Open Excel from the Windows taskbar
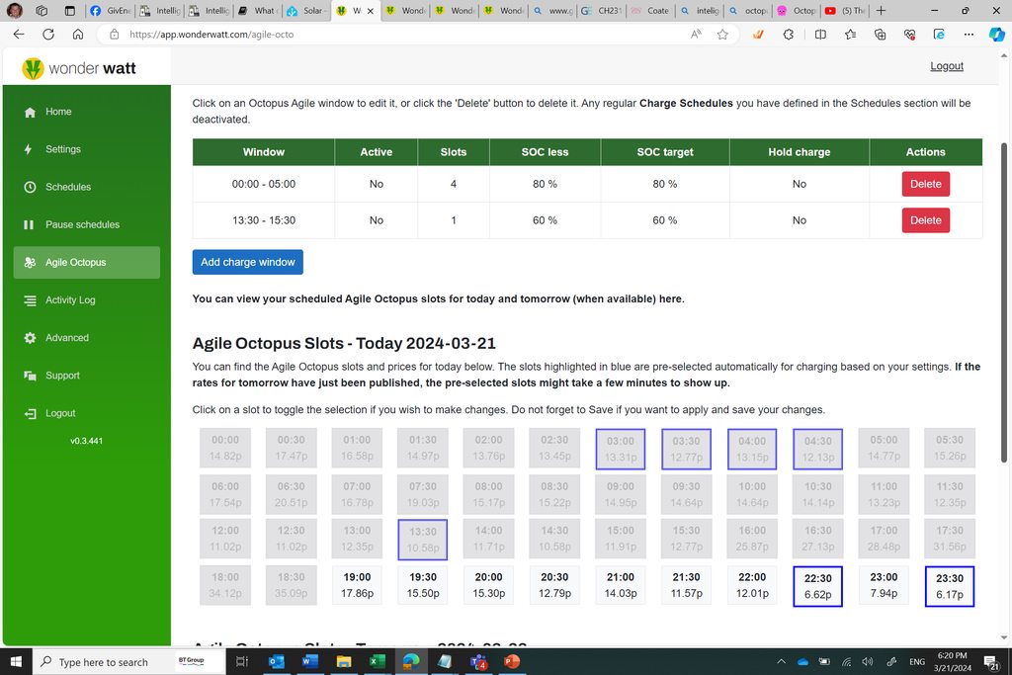 (x=377, y=661)
